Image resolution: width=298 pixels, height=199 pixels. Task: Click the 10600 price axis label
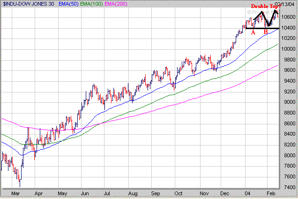[288, 17]
